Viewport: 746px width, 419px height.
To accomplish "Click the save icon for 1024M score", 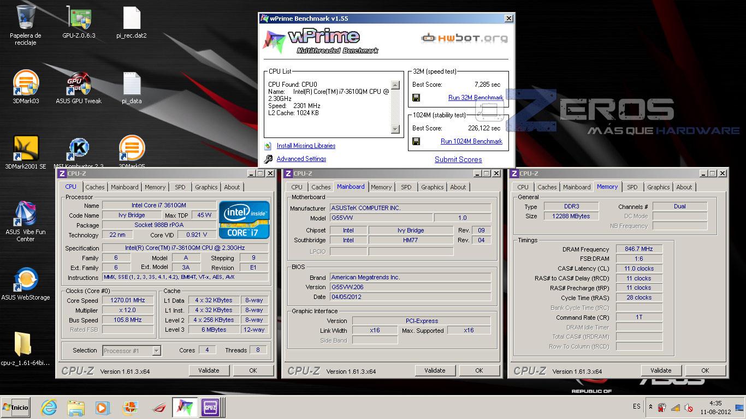I will pos(416,141).
